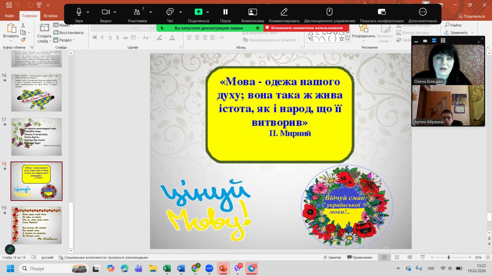Click Остановить совместное использование button

coord(306,28)
